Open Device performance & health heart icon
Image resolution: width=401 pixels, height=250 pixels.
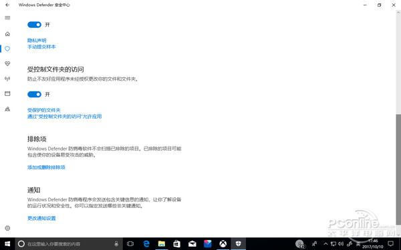coord(7,63)
